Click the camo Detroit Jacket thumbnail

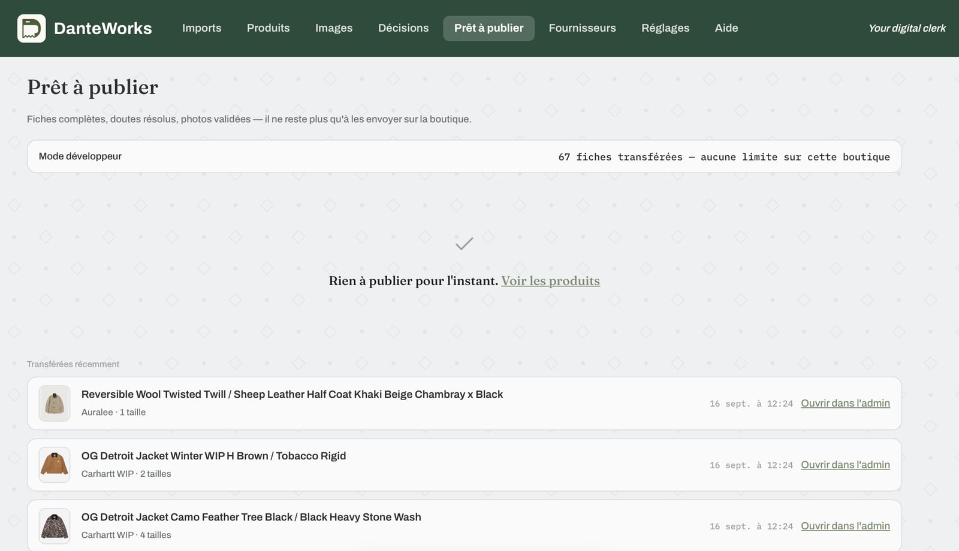[55, 526]
